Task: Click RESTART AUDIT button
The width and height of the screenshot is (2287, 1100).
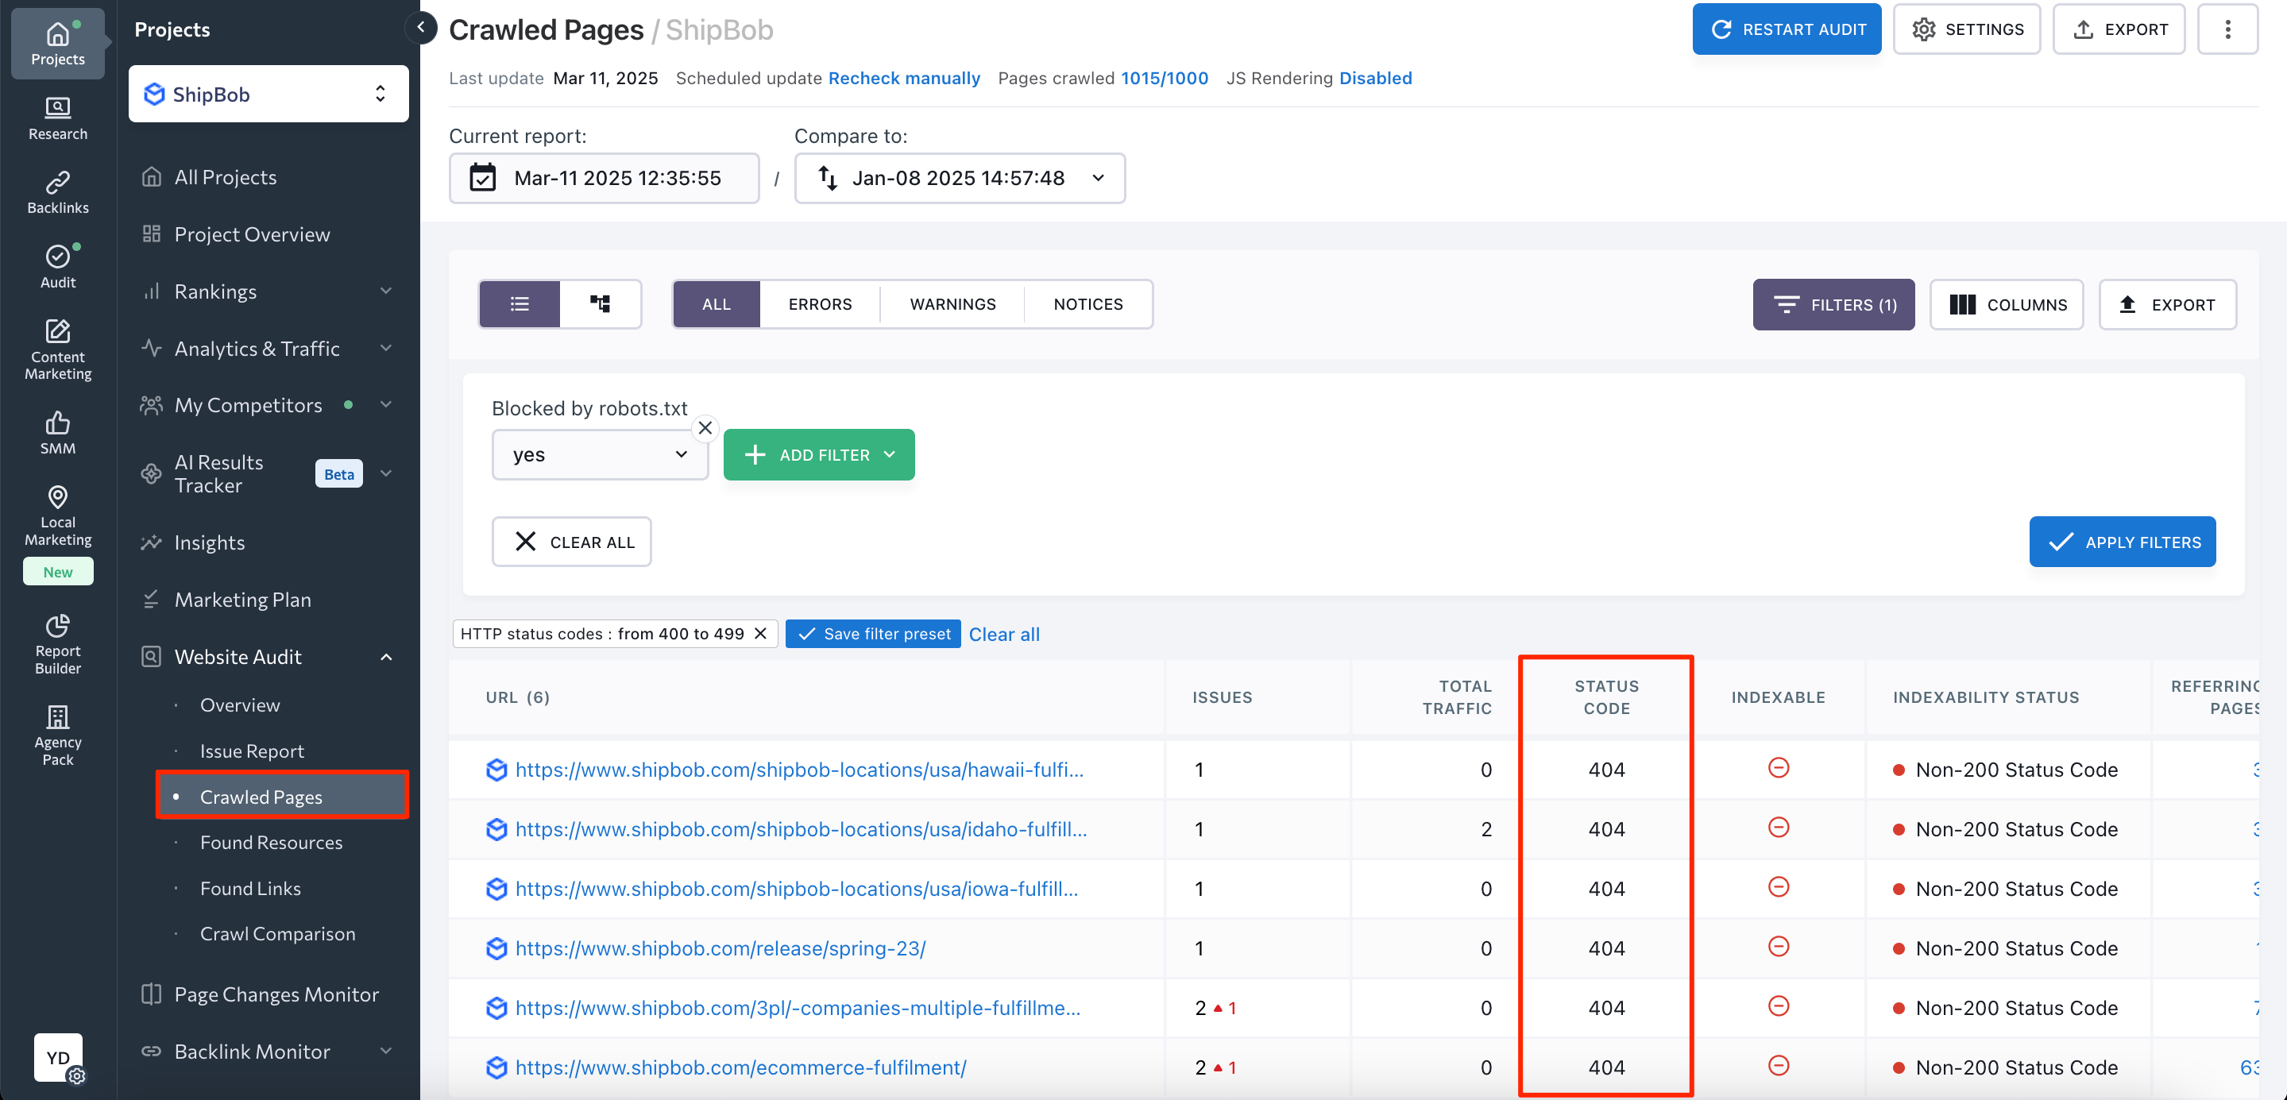Action: [1787, 29]
